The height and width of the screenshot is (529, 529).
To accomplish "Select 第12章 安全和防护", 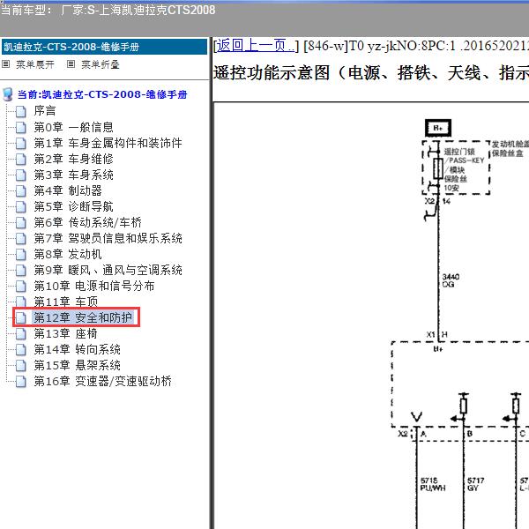I will click(83, 317).
